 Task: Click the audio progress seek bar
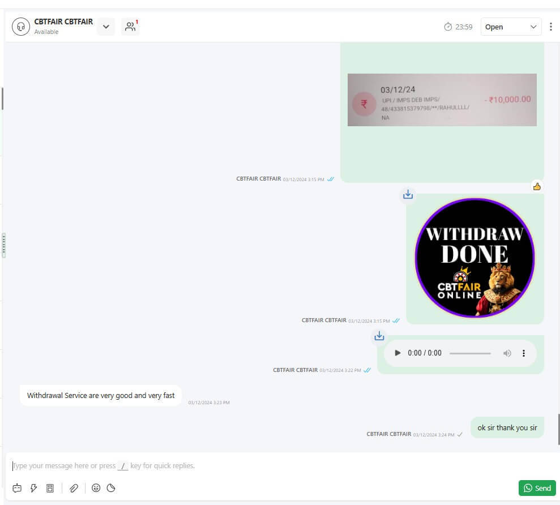470,353
